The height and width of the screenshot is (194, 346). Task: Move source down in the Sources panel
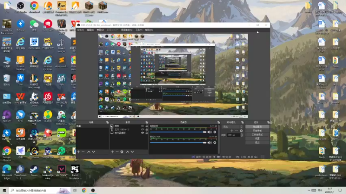pos(132,152)
